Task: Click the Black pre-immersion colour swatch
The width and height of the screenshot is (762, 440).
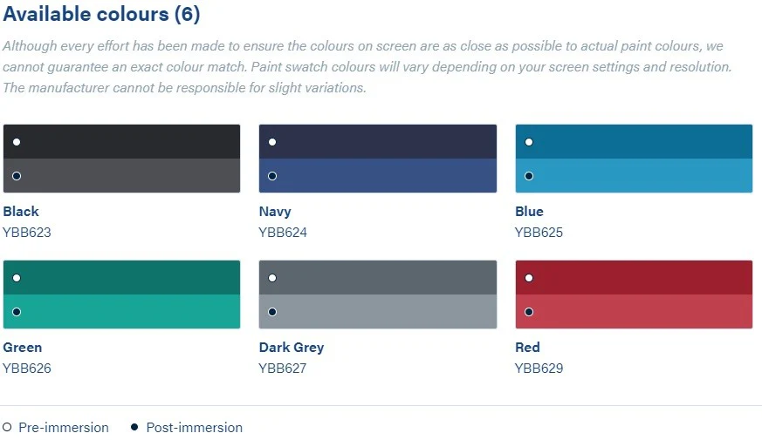Action: click(x=121, y=141)
